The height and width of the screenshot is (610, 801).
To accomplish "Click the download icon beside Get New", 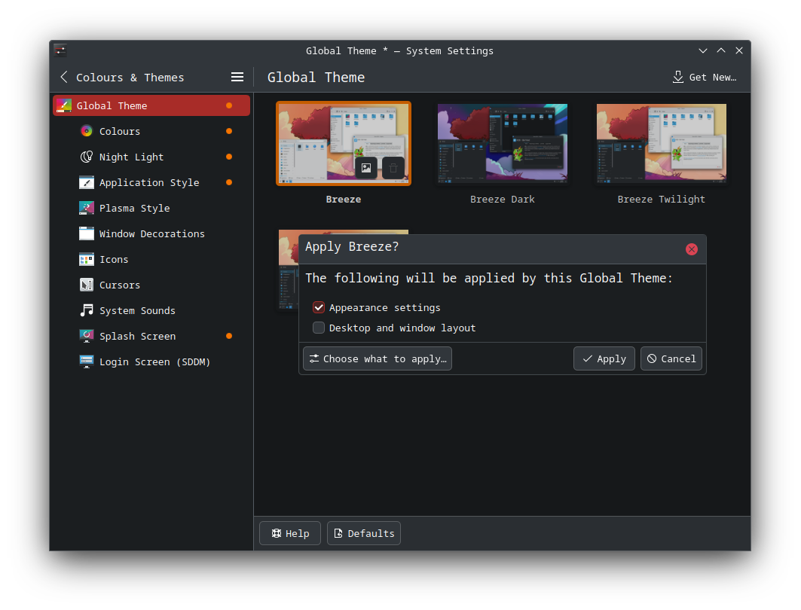I will pos(678,77).
